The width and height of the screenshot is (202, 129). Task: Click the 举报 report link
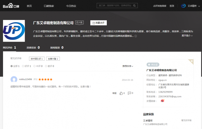point(114,93)
